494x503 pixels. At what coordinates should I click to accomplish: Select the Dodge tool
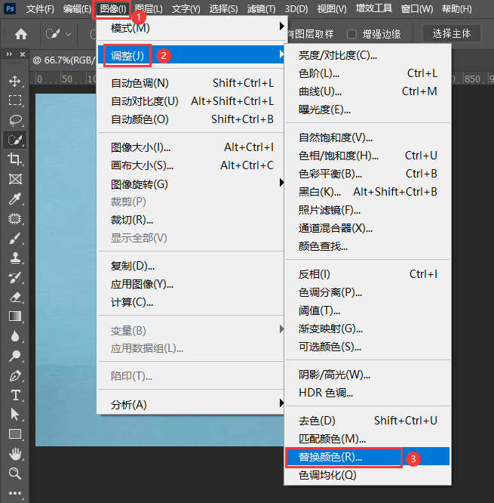(15, 356)
